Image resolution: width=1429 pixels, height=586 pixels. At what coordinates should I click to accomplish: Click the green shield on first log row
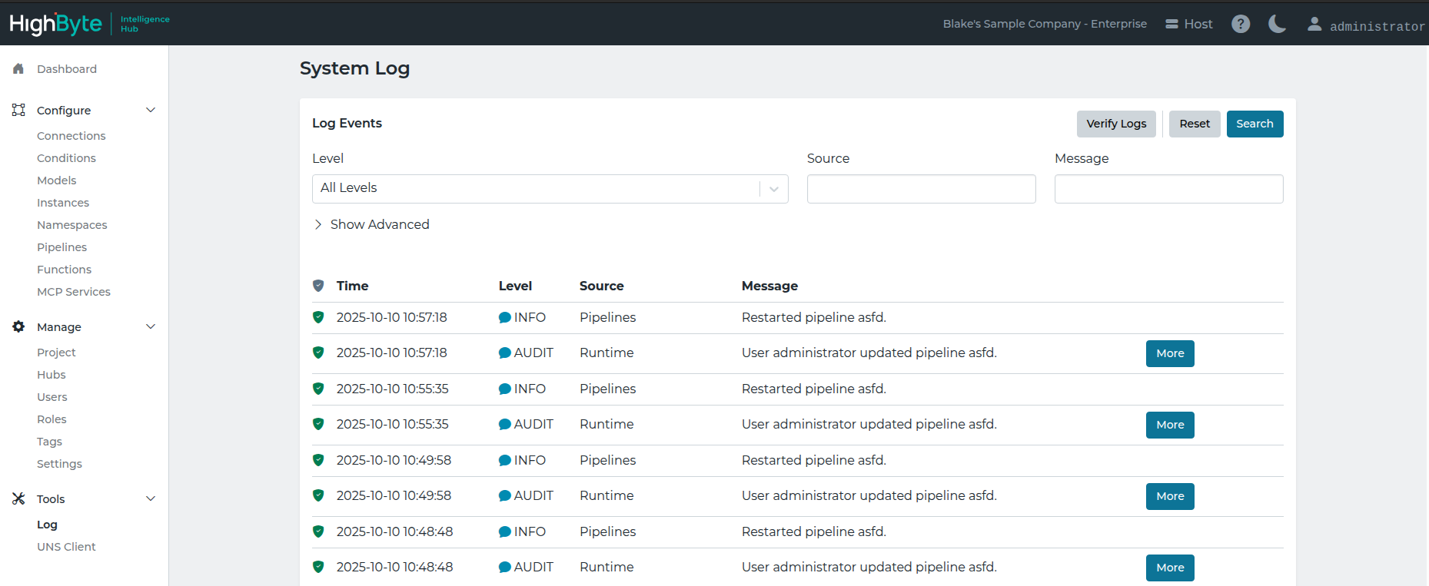tap(318, 317)
